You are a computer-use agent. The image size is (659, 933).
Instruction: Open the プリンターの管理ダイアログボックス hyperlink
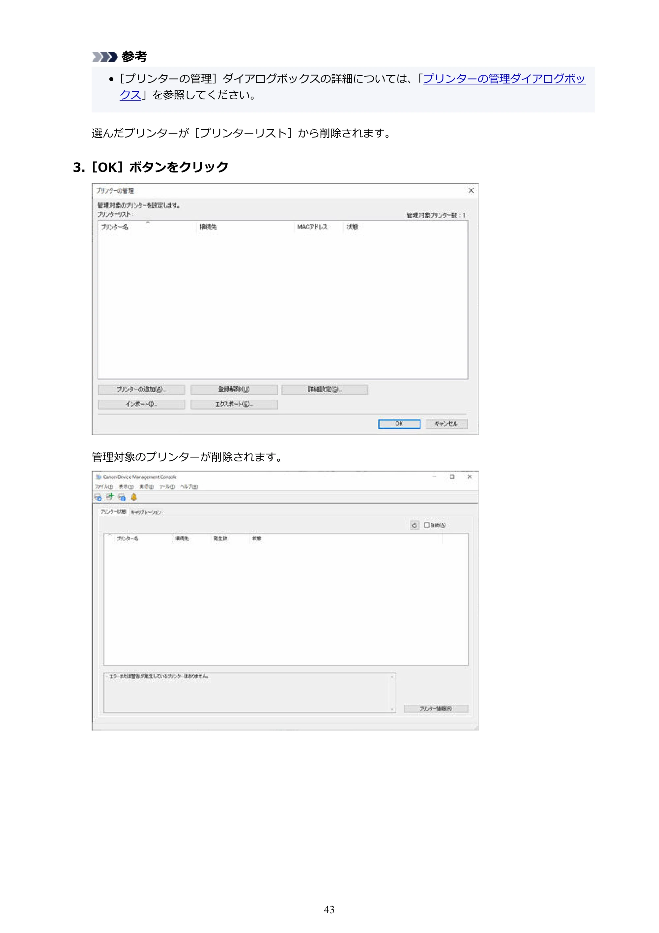tap(504, 79)
